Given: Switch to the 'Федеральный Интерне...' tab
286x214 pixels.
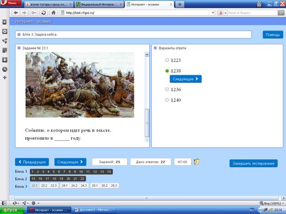Looking at the screenshot, I should 99,5.
